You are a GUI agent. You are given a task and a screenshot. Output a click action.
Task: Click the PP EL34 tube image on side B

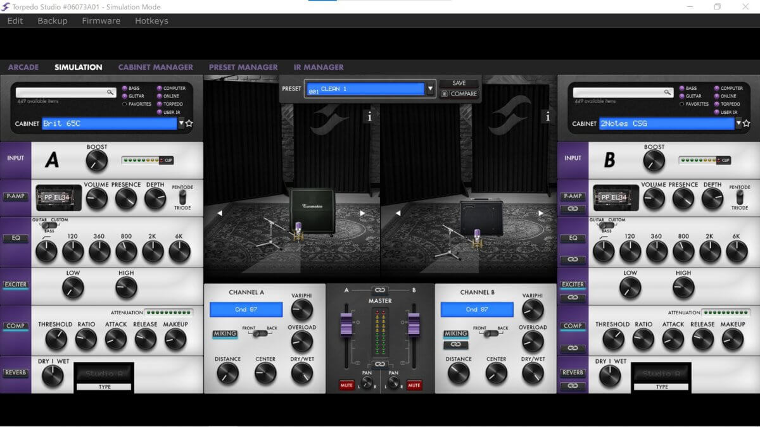[616, 198]
